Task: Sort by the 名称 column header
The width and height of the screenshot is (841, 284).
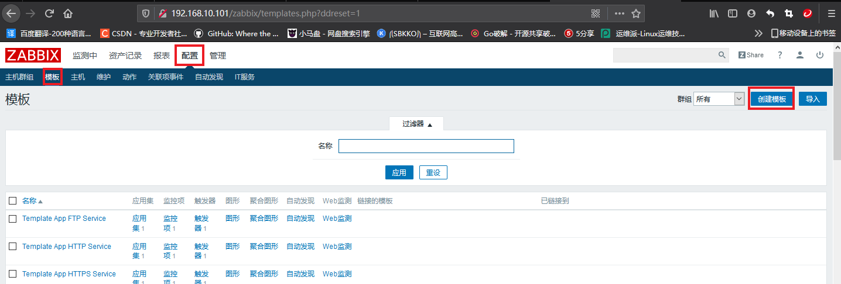Action: pyautogui.click(x=32, y=201)
